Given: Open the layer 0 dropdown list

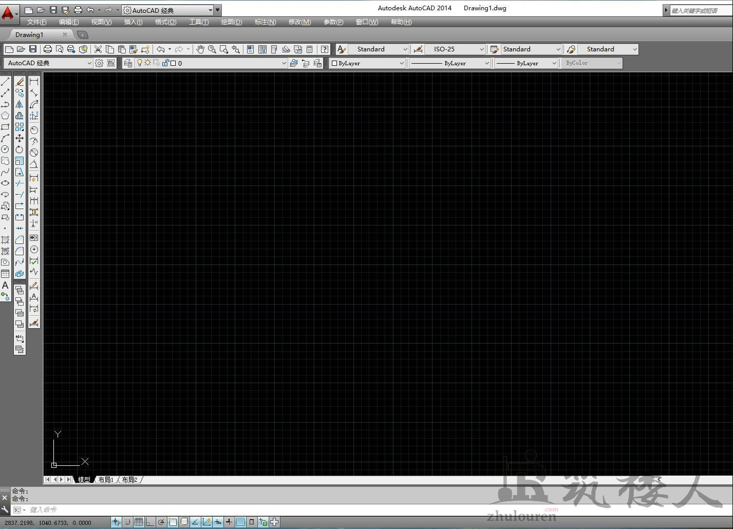Looking at the screenshot, I should tap(211, 63).
